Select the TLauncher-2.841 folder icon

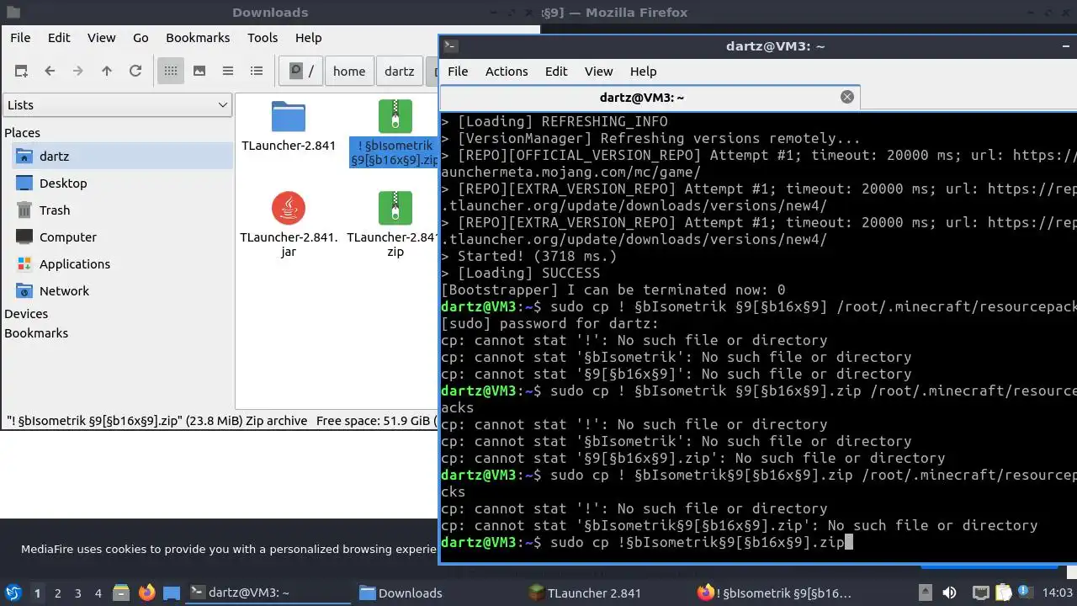(289, 117)
